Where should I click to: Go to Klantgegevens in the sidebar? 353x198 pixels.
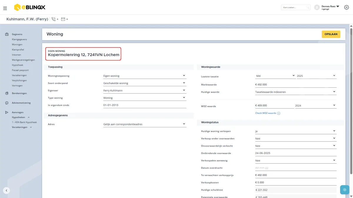tap(19, 39)
